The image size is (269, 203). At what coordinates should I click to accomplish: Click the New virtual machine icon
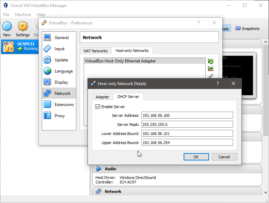[7, 26]
